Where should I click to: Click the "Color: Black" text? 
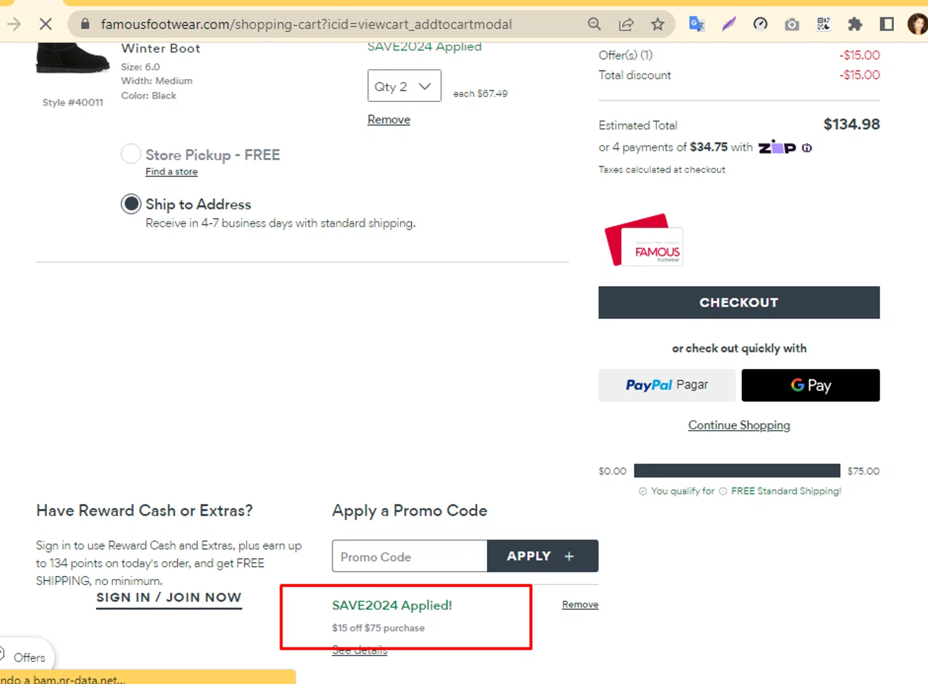[148, 95]
